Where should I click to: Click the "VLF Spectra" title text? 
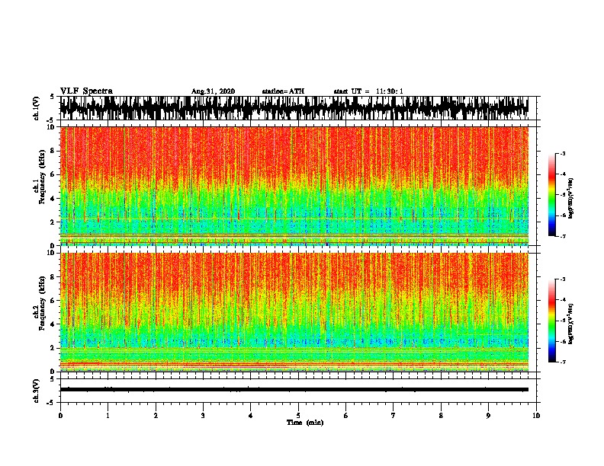coord(86,91)
